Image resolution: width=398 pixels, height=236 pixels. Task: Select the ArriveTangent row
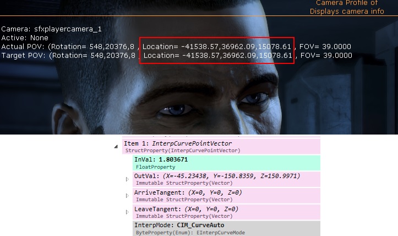pos(226,196)
